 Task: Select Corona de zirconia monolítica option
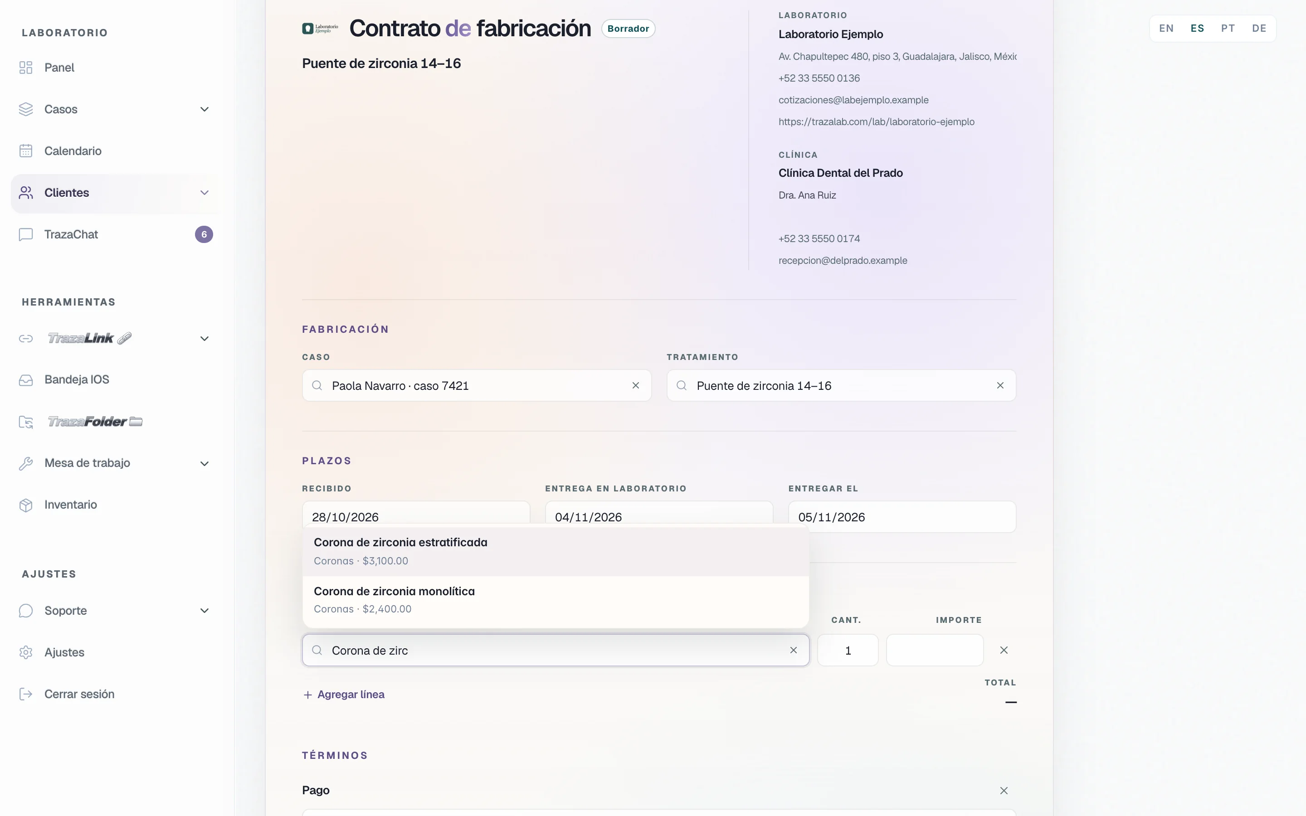click(x=556, y=600)
